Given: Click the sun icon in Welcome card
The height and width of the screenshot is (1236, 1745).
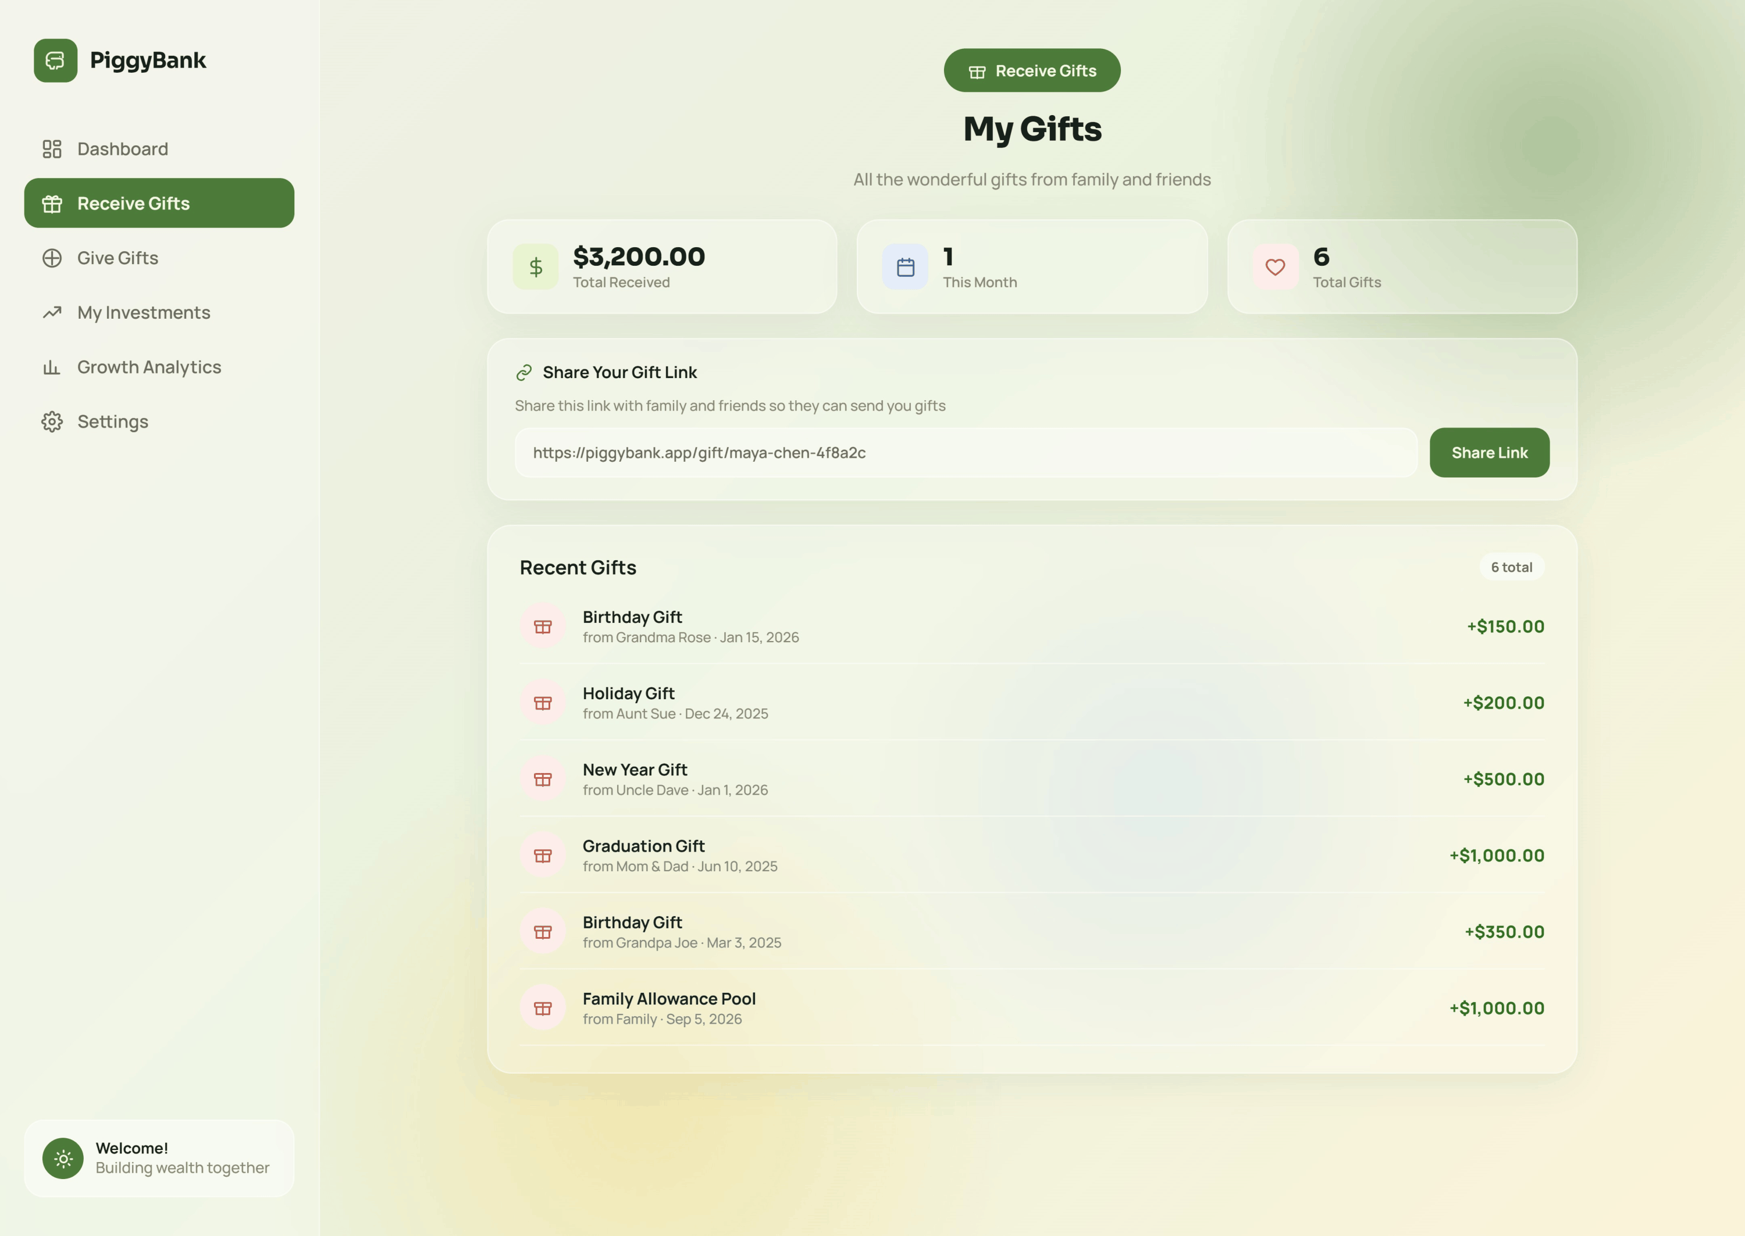Looking at the screenshot, I should [63, 1159].
